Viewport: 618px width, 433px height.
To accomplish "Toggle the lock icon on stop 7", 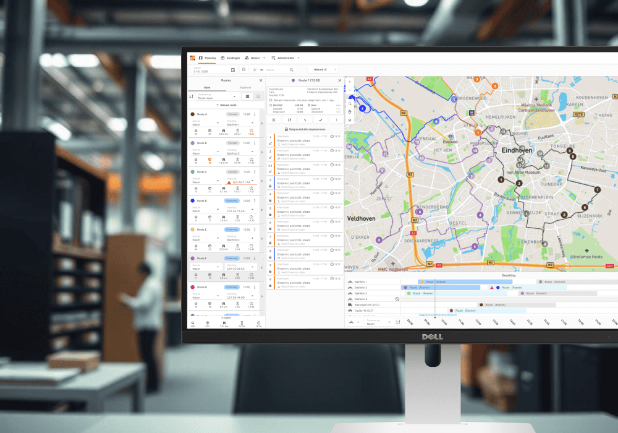I will coord(271,243).
